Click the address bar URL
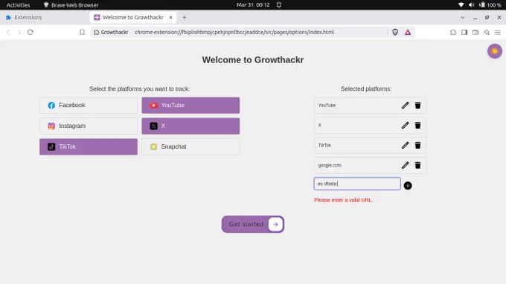This screenshot has height=284, width=506. pos(234,32)
